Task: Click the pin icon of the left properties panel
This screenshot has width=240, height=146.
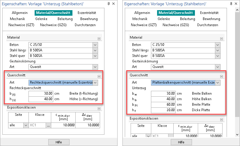Action: tap(109, 3)
